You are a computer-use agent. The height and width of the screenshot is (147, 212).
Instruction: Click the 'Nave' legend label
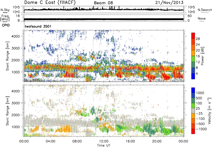[x=202, y=19]
